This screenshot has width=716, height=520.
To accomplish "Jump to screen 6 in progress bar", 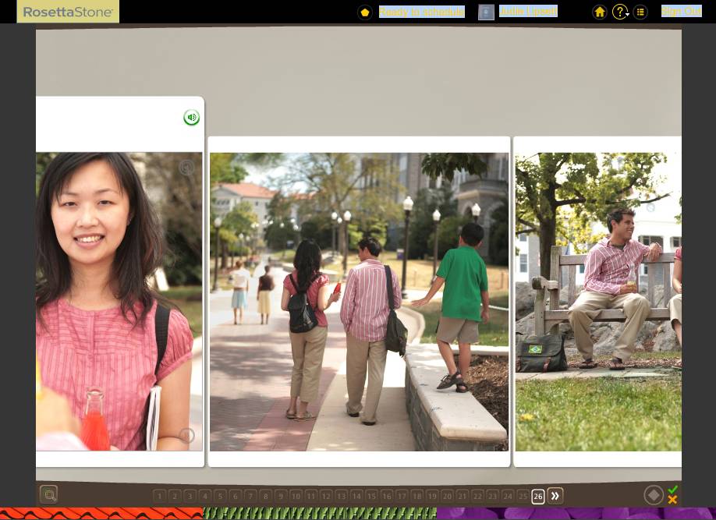I will (236, 496).
